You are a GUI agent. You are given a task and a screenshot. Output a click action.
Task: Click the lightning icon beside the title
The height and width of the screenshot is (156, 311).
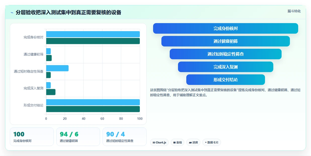12,13
